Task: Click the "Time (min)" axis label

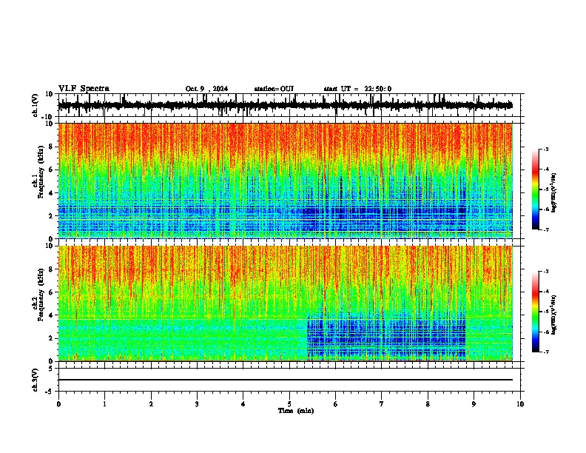Action: click(x=296, y=411)
